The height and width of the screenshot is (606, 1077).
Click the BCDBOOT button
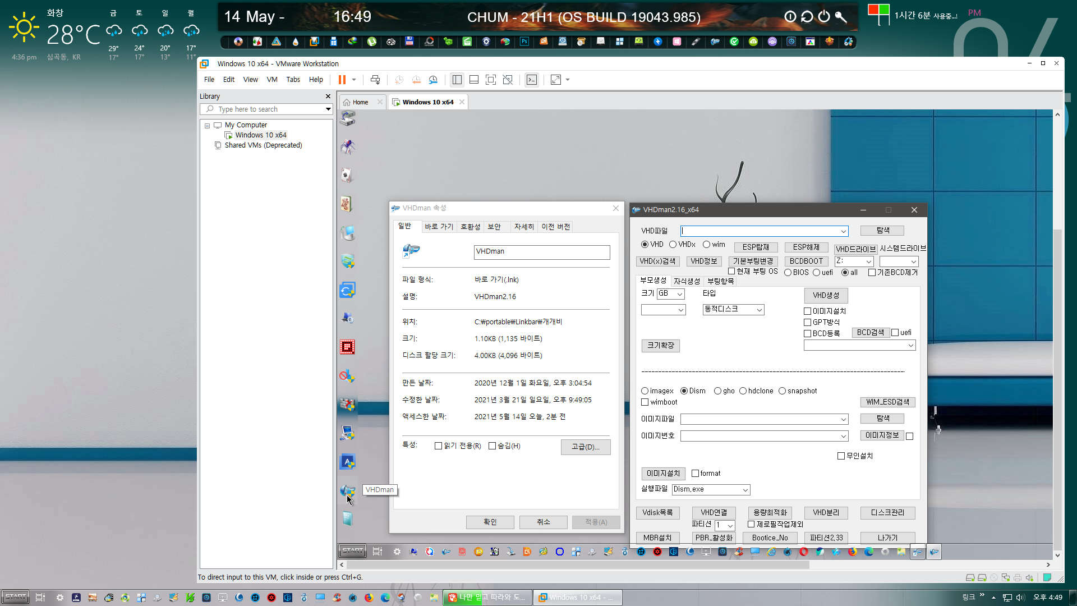[806, 261]
